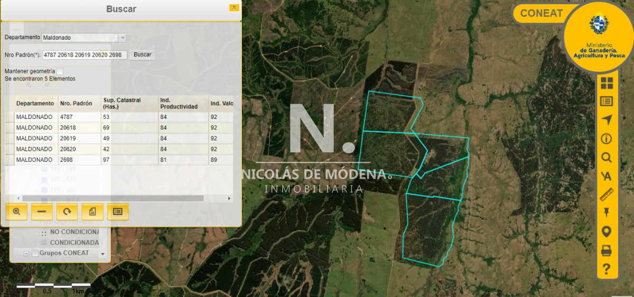Open the layer list tool in the yellow sidebar
Image resolution: width=634 pixels, height=297 pixels.
pyautogui.click(x=607, y=101)
